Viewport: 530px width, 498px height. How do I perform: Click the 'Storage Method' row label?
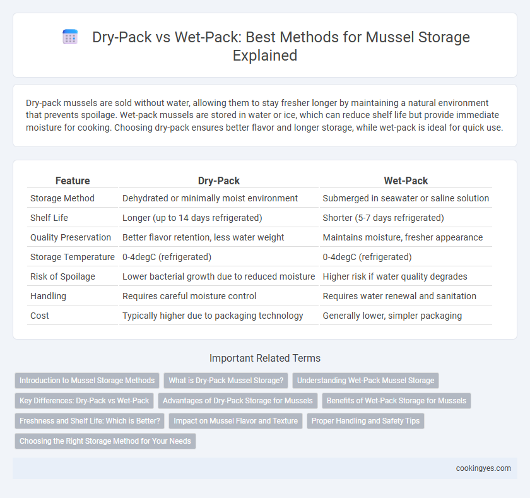pyautogui.click(x=62, y=198)
